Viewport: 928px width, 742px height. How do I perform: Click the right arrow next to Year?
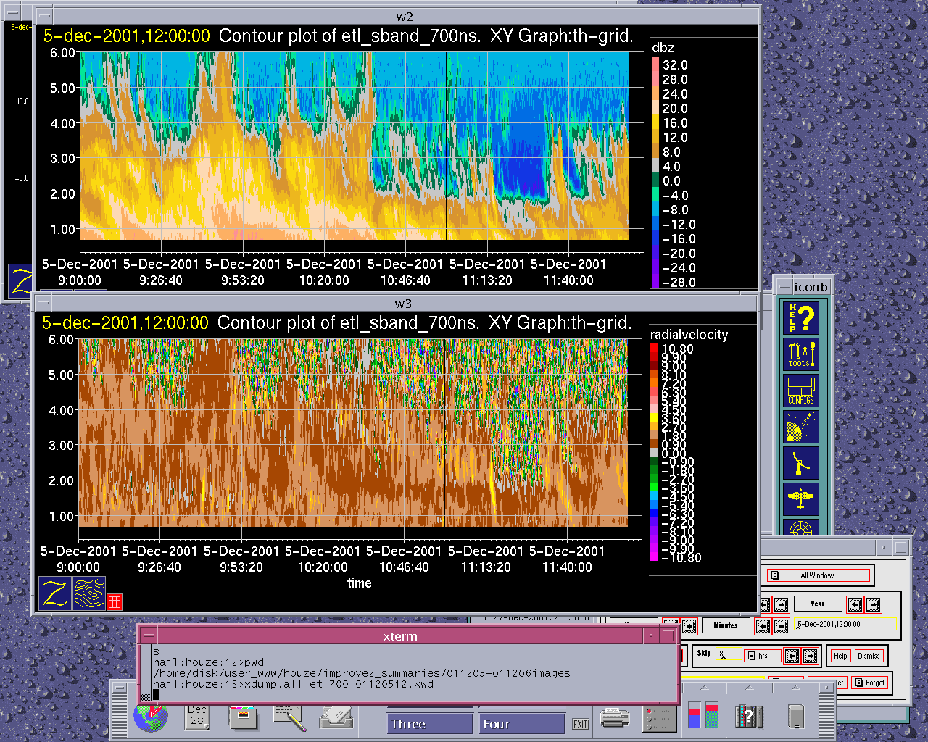873,604
